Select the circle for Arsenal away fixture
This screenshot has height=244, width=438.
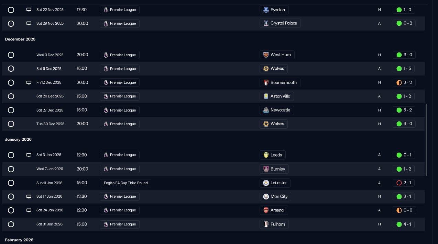tap(11, 210)
